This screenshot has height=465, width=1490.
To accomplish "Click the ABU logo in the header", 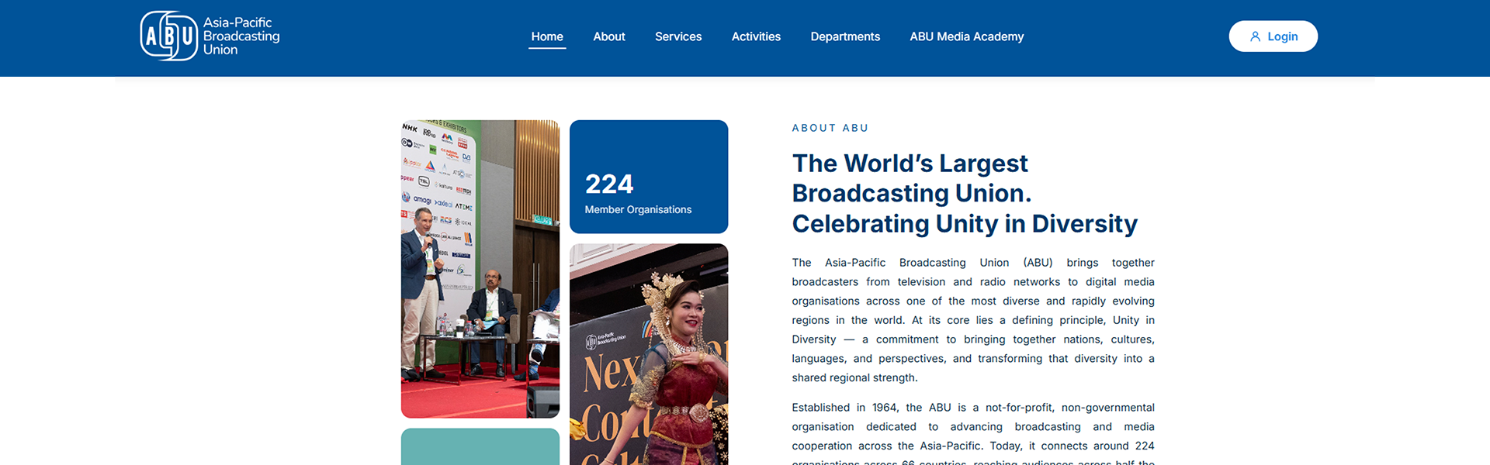I will coord(210,36).
